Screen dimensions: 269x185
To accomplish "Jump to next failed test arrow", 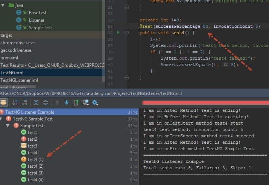I will (67, 102).
